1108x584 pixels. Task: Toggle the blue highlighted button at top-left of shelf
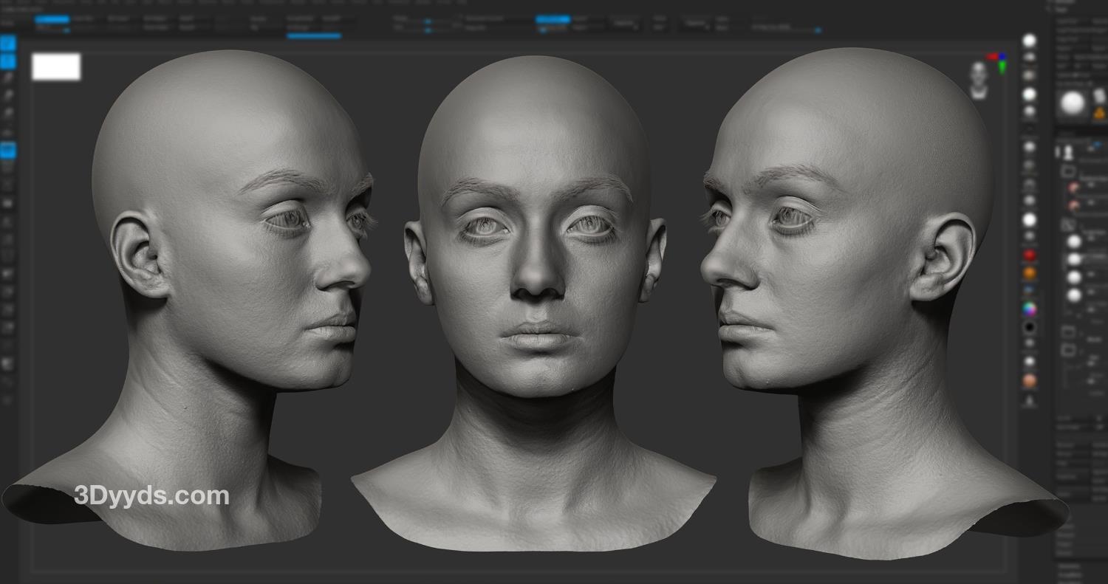[x=52, y=19]
